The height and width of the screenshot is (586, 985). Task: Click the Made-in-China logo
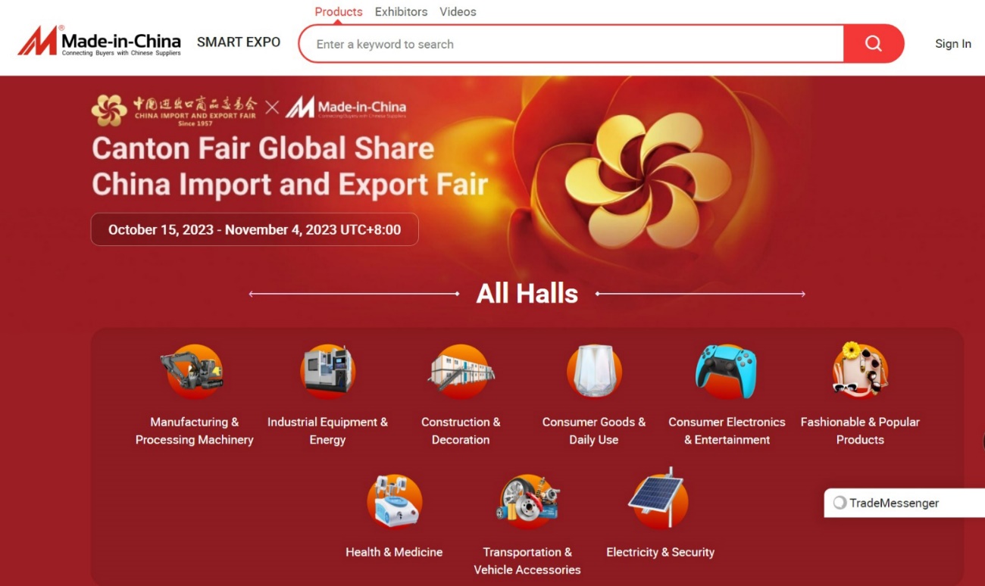pyautogui.click(x=99, y=42)
